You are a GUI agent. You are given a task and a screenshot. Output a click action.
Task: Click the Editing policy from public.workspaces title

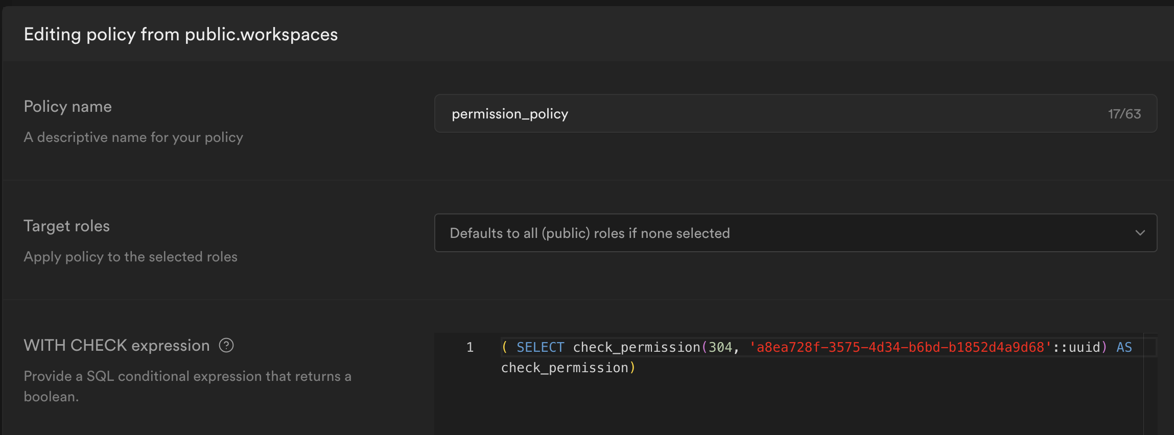point(181,35)
